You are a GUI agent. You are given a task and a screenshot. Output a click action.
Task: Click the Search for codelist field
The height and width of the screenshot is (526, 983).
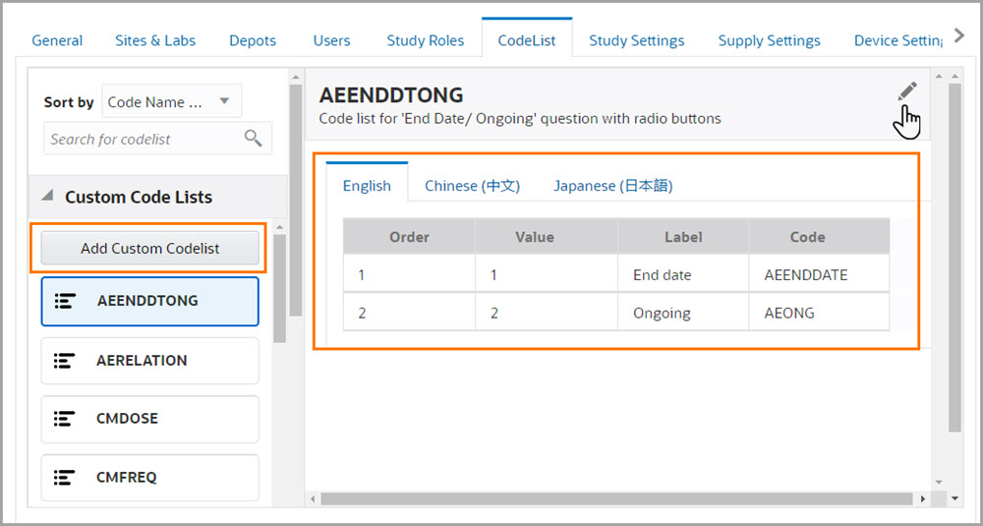pyautogui.click(x=143, y=139)
